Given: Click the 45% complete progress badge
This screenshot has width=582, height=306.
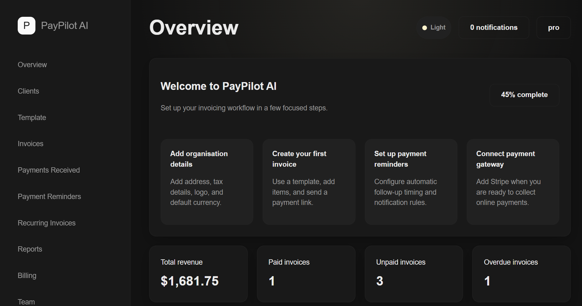Looking at the screenshot, I should coord(524,95).
